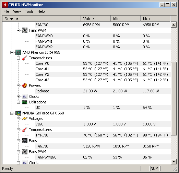
Task: Click the window resize grip in status bar
Action: (175, 169)
